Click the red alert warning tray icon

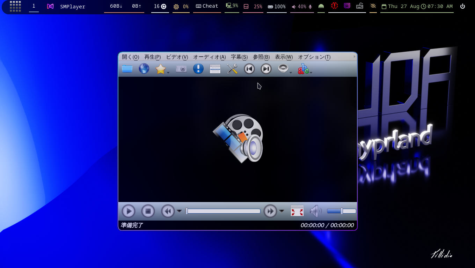(x=335, y=6)
